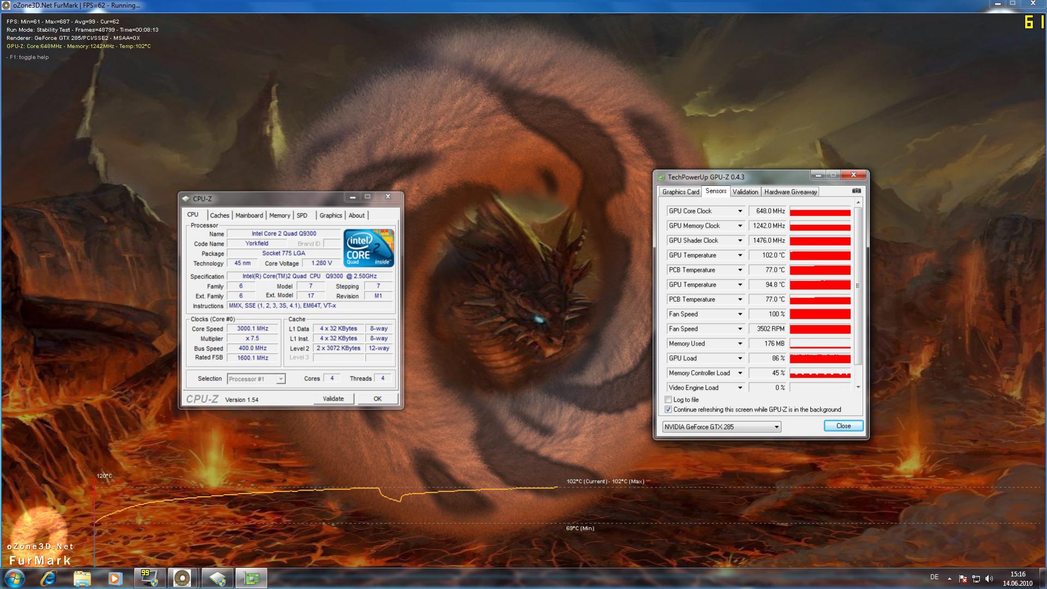Expand the Fan Speed 100 % dropdown
Screen dimensions: 1047x589
740,314
